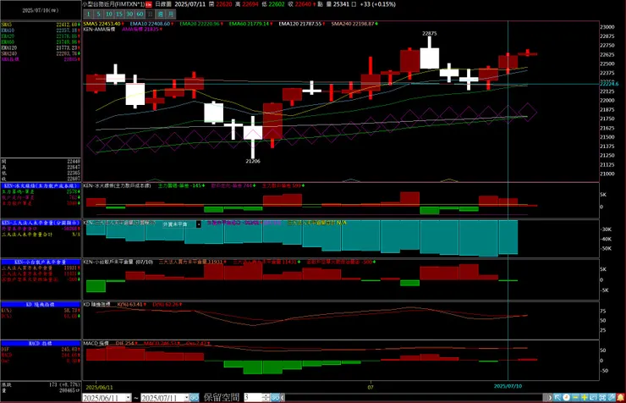Image resolution: width=626 pixels, height=403 pixels.
Task: Click the round clock icon in bottom toolbar
Action: (567, 397)
